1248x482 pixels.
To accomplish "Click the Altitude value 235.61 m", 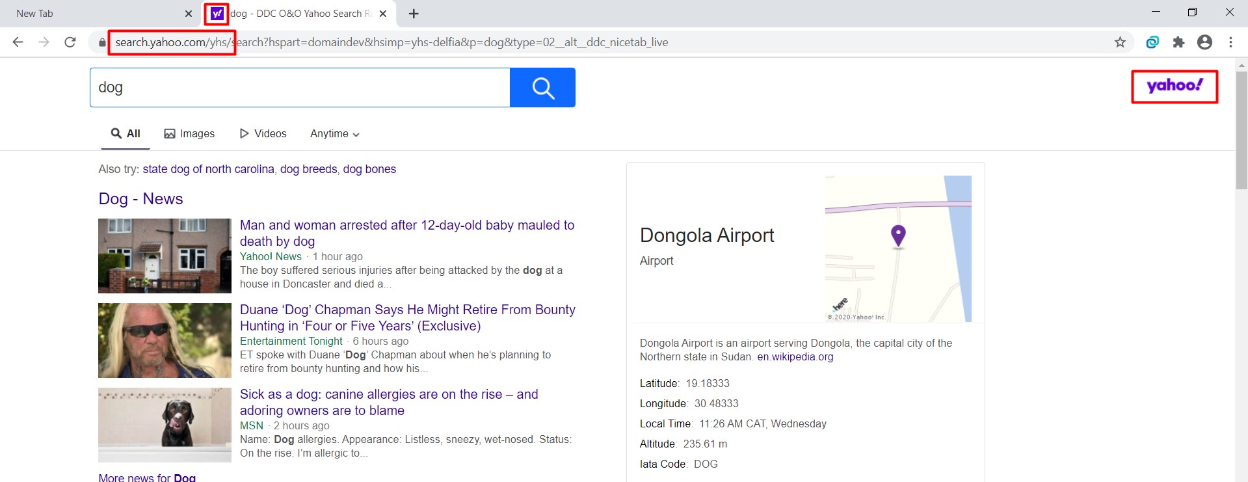I will 705,444.
